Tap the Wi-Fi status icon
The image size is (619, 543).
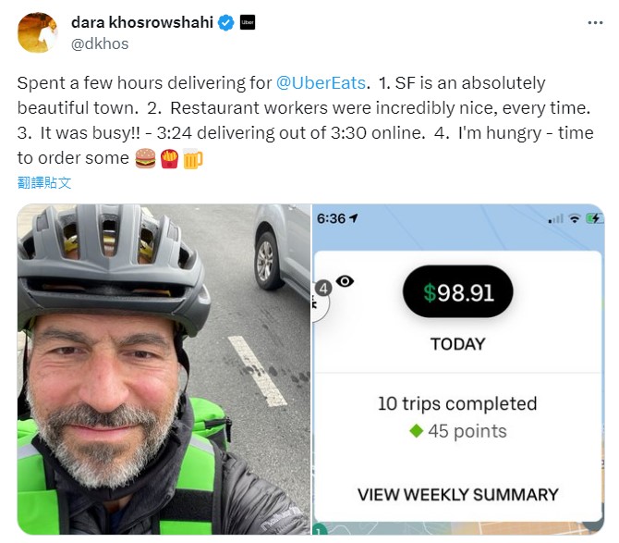[575, 218]
